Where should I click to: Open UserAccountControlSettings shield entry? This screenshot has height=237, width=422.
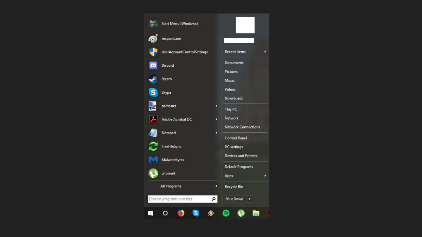183,52
